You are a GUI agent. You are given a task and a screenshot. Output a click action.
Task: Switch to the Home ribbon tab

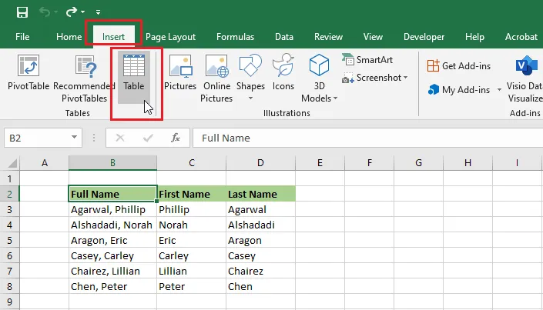(69, 37)
